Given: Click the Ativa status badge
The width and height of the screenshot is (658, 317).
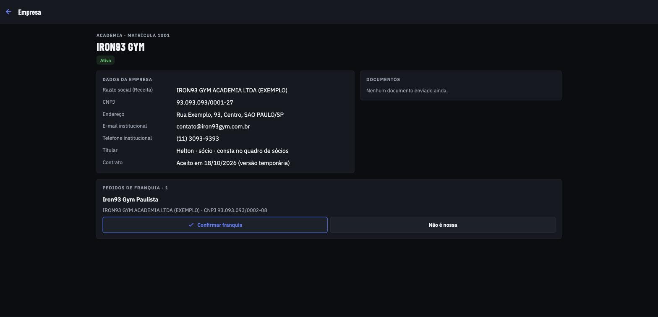Looking at the screenshot, I should click(105, 60).
